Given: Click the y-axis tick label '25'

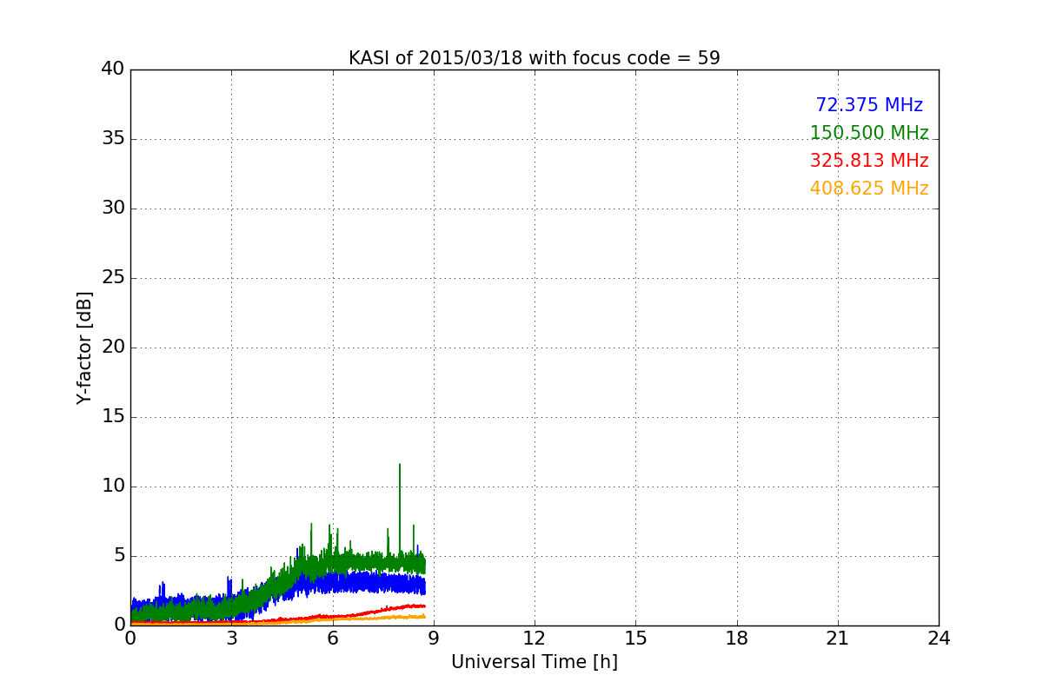Looking at the screenshot, I should pos(113,278).
